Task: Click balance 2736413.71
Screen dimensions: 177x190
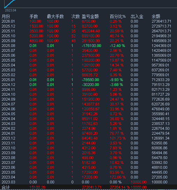Action: pyautogui.click(x=161, y=21)
